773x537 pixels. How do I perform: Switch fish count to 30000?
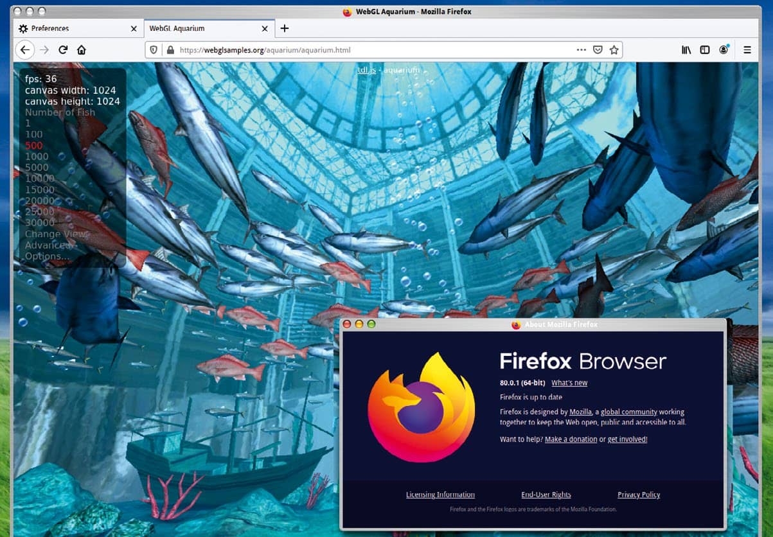point(40,223)
